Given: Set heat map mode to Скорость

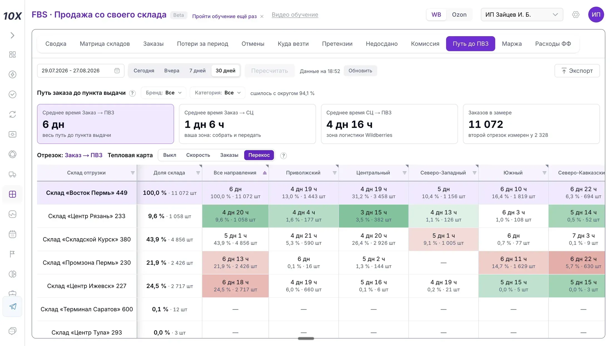Looking at the screenshot, I should (x=198, y=155).
